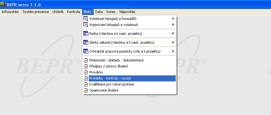Image resolution: width=271 pixels, height=115 pixels.
Task: Click the clipboard icon beside Opakované školení
Action: (86, 90)
